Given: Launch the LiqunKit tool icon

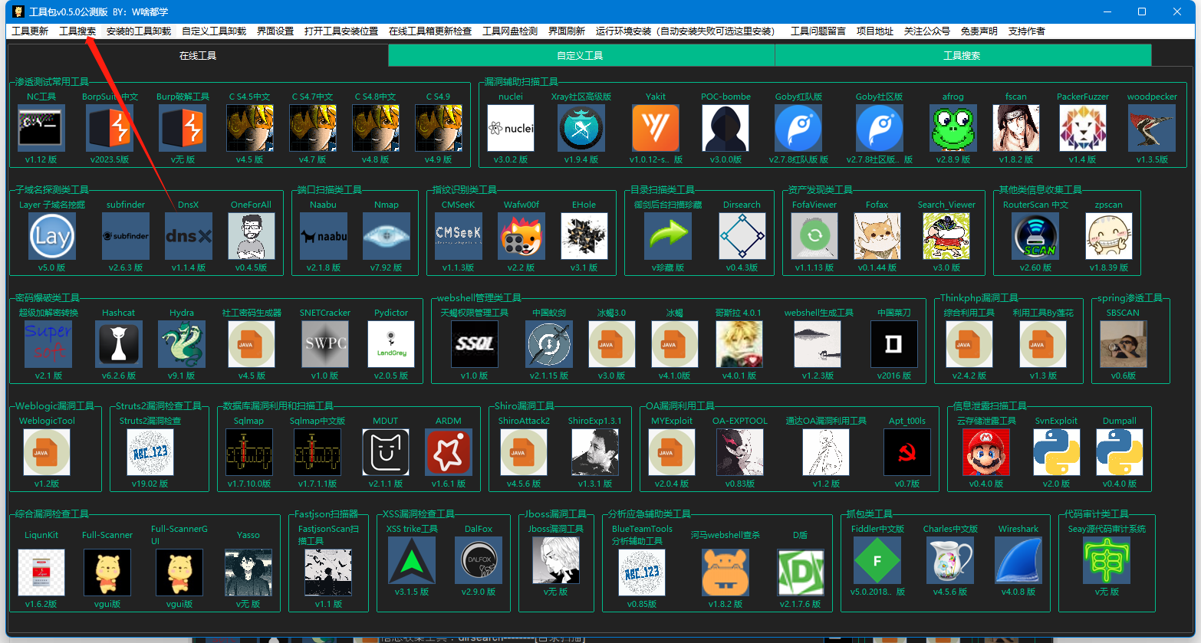Looking at the screenshot, I should click(x=41, y=572).
